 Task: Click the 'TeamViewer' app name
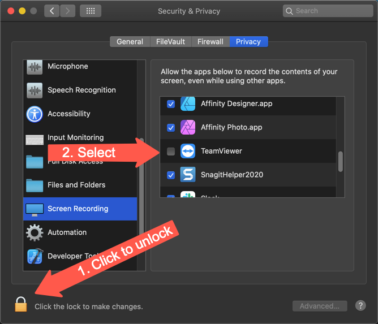pos(221,151)
